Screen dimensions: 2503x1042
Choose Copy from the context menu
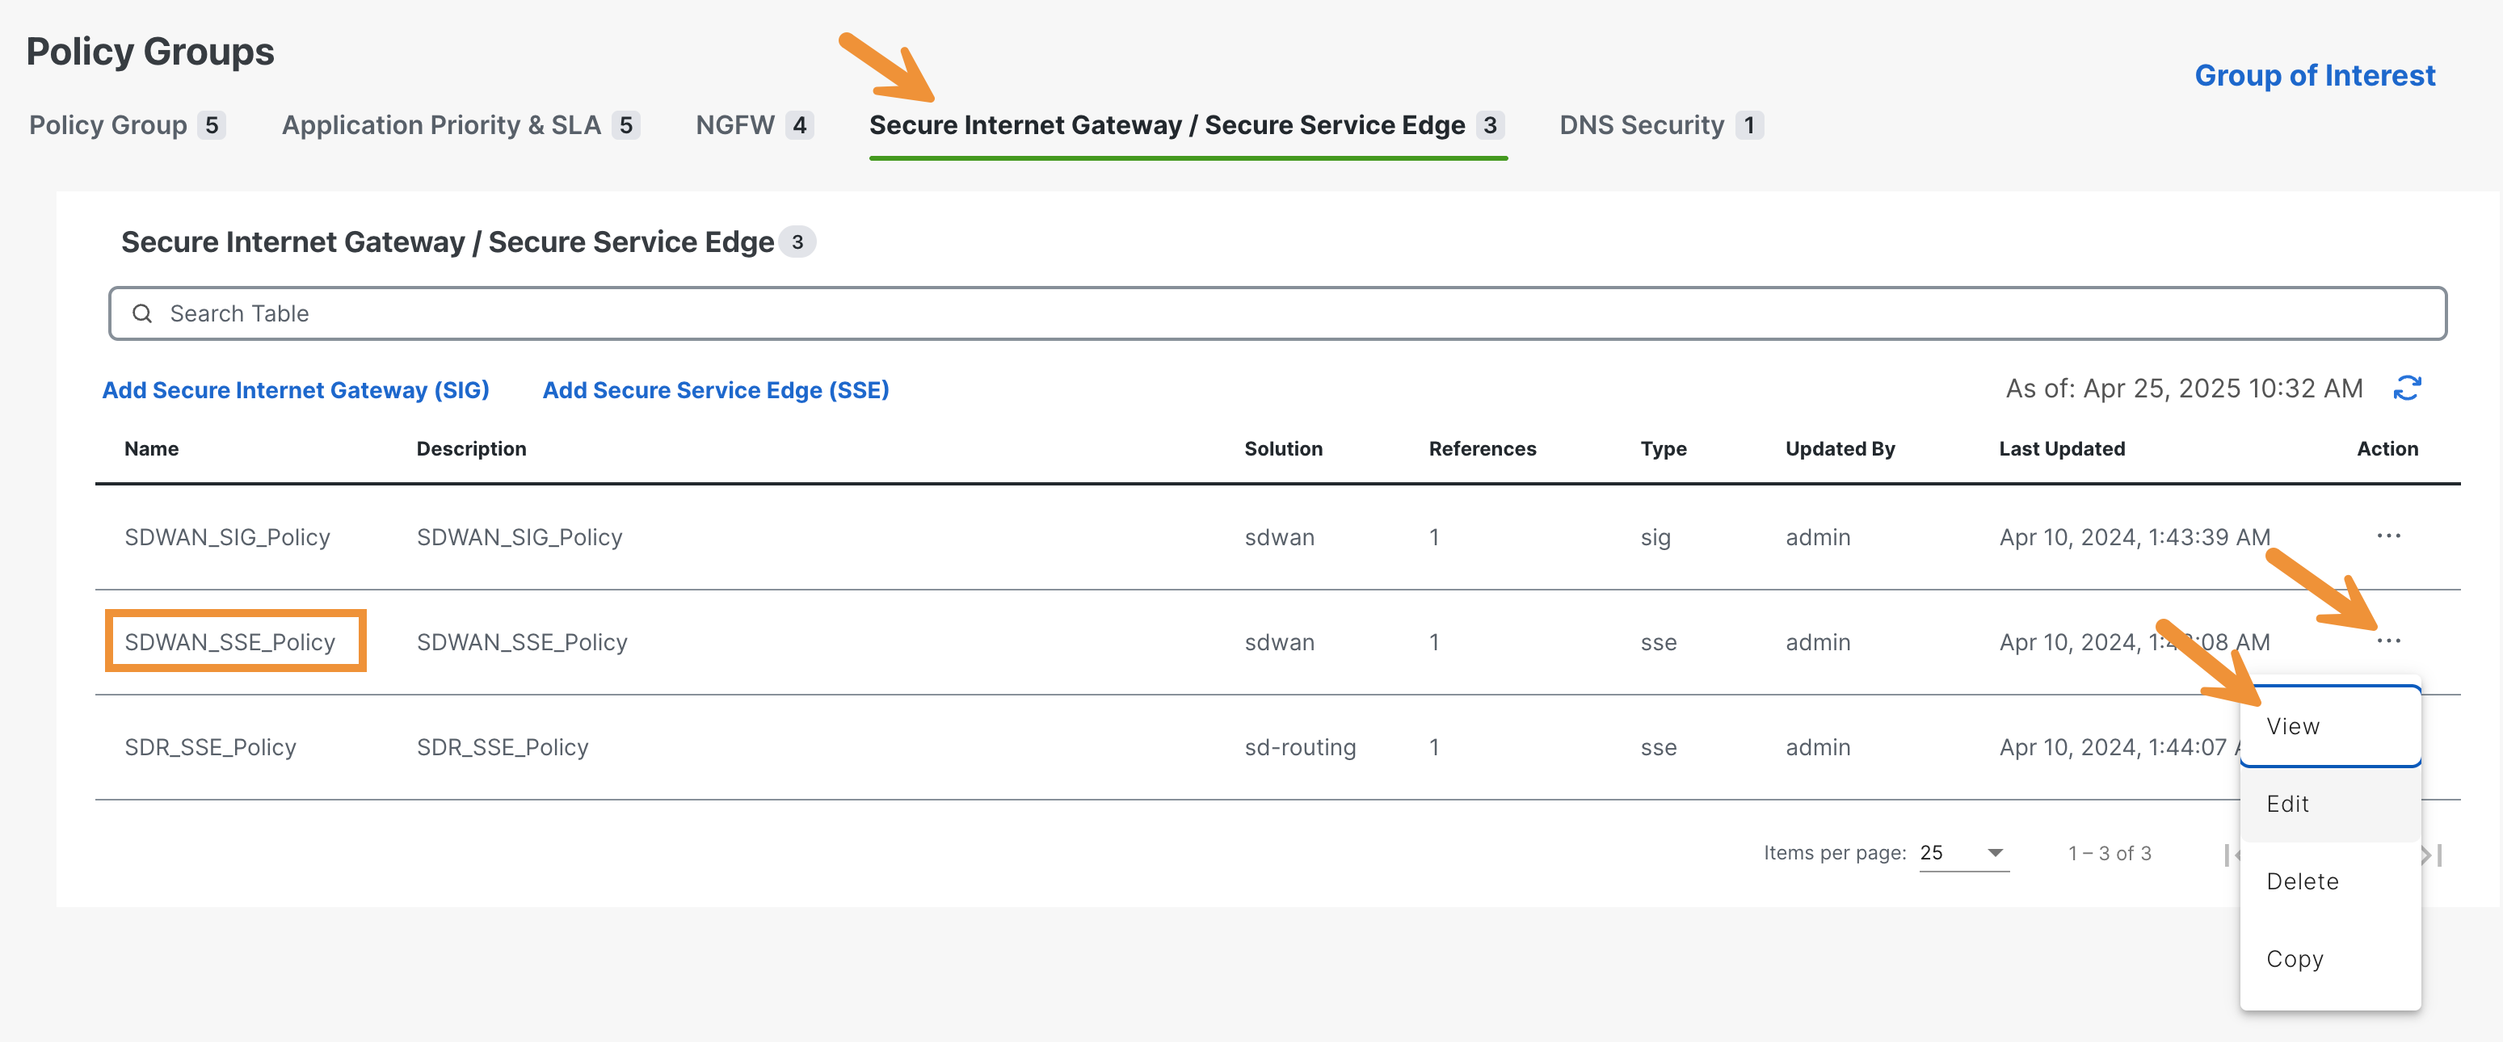[x=2329, y=960]
